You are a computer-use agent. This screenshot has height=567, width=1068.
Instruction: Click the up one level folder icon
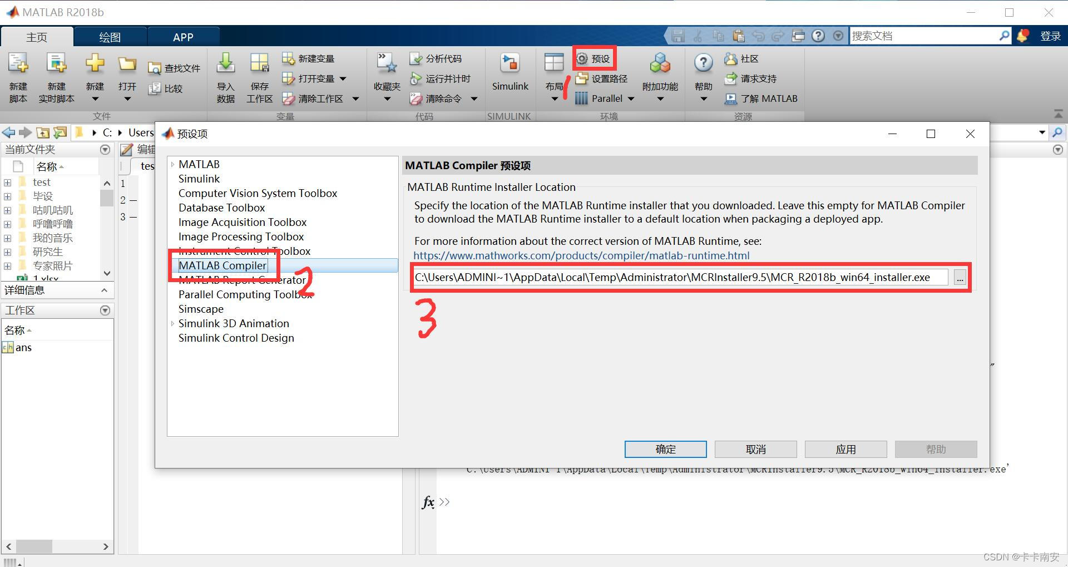pyautogui.click(x=43, y=132)
